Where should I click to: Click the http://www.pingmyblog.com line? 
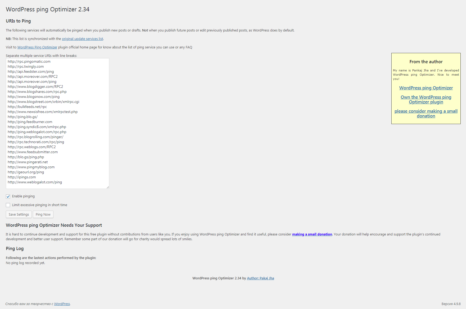pyautogui.click(x=31, y=167)
